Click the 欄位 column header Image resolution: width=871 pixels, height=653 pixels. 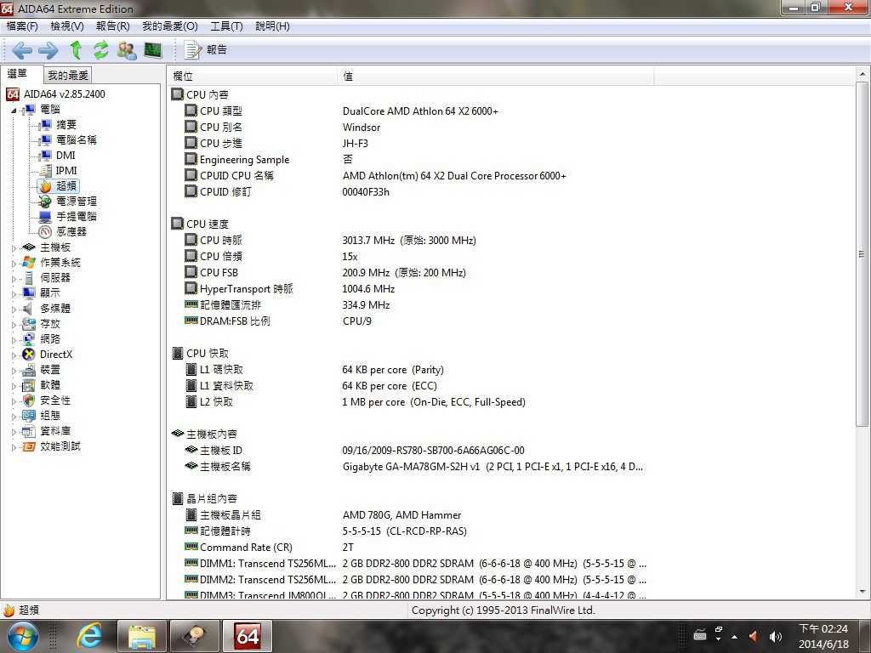click(252, 76)
